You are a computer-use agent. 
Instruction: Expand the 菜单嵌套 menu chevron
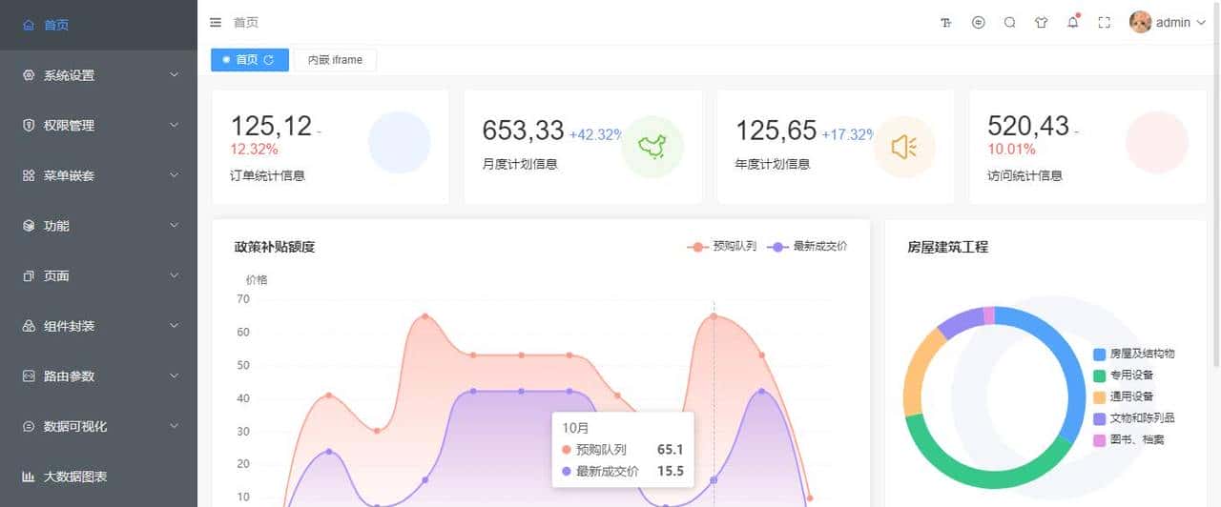(x=174, y=175)
